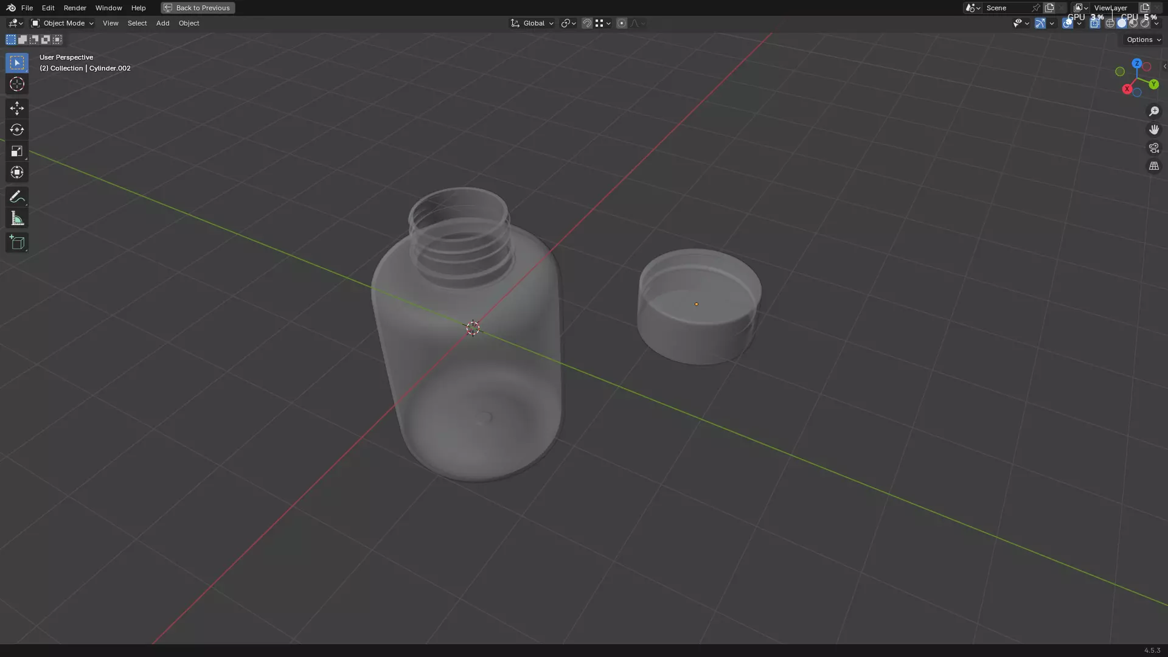This screenshot has width=1168, height=657.
Task: Toggle snapping magnet on
Action: pos(587,23)
